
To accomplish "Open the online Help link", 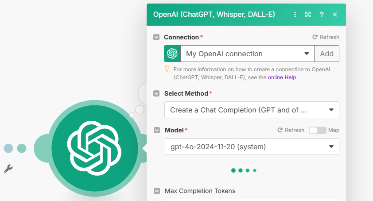I will 282,77.
